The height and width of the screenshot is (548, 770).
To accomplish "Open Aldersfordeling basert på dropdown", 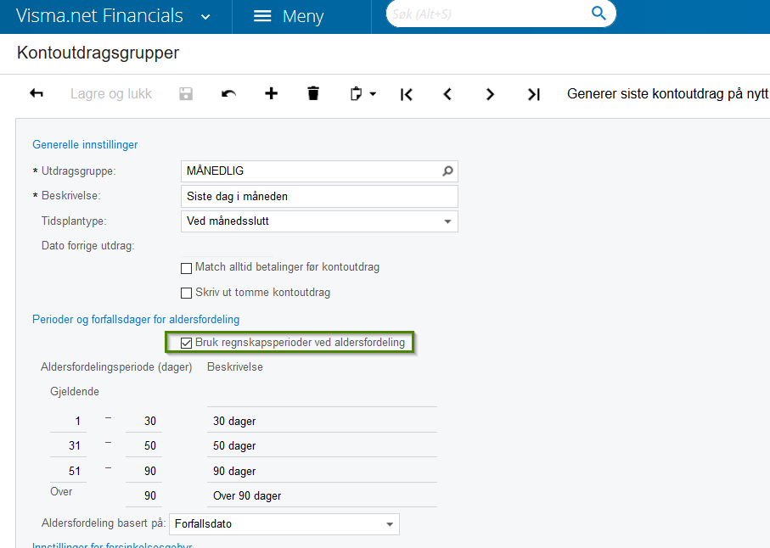I will coord(389,524).
